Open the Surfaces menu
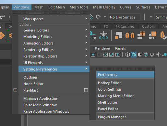167x126 pixels. pos(143,7)
